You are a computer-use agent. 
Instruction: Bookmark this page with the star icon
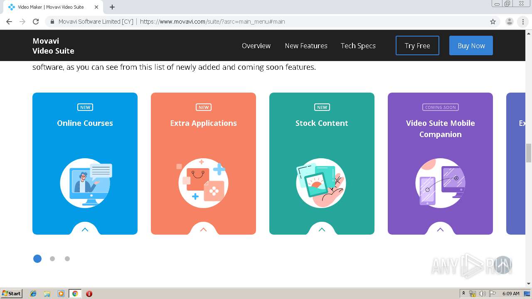click(493, 22)
